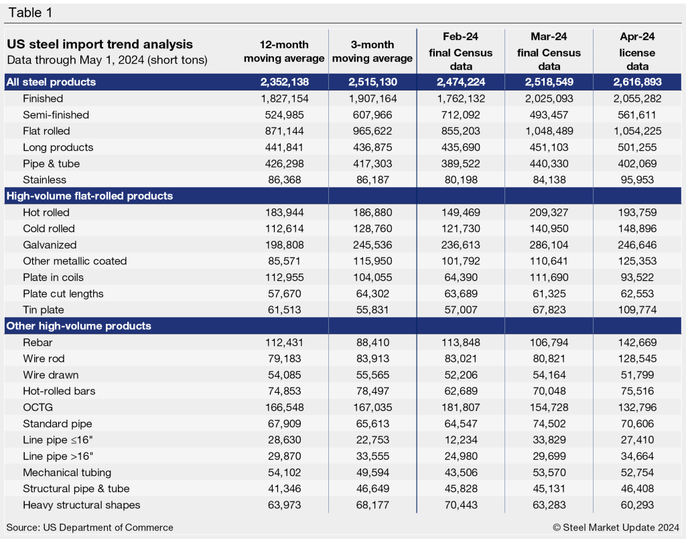The height and width of the screenshot is (539, 686).
Task: Click the 'Mar-24 final Census data' header
Action: [x=549, y=51]
